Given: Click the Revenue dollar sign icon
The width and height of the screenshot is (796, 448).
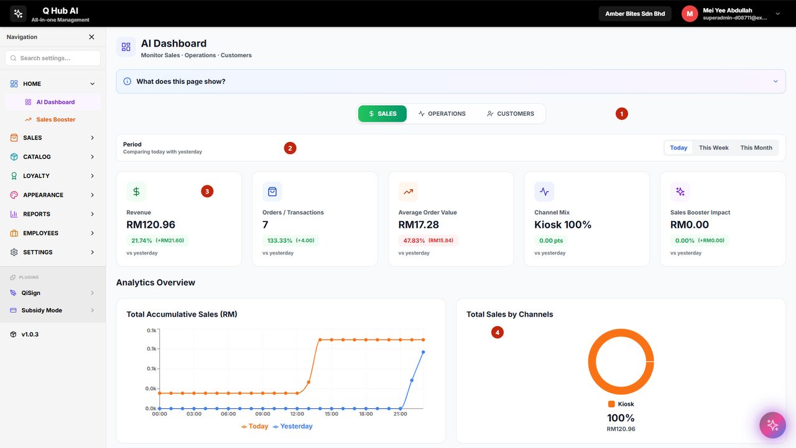Looking at the screenshot, I should tap(136, 192).
